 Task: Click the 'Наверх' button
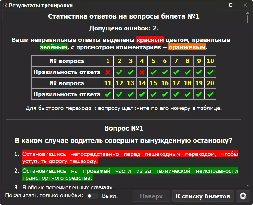pos(151,196)
